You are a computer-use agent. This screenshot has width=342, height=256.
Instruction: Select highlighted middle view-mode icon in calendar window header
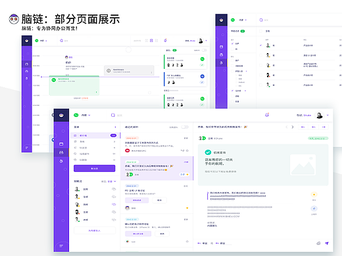[151, 41]
